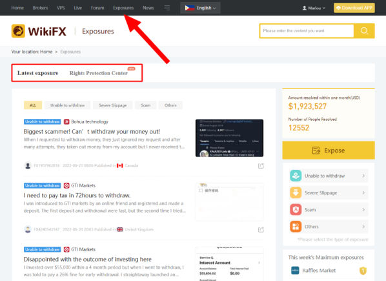Open 'Disappointed with the outcome' post
The image size is (386, 281).
[x=87, y=259]
